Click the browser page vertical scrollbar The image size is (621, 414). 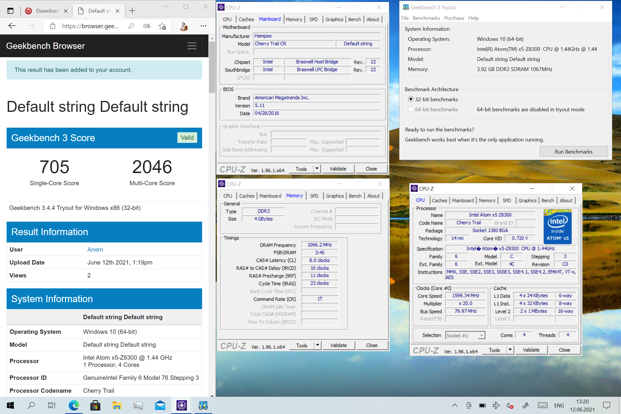pyautogui.click(x=212, y=68)
